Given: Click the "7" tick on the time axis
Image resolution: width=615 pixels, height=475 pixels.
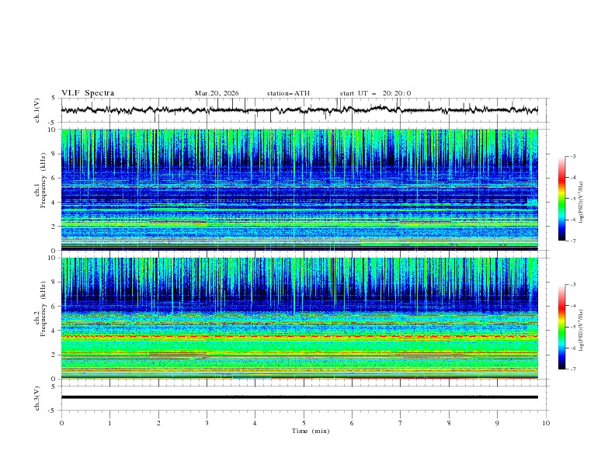Looking at the screenshot, I should click(x=401, y=423).
